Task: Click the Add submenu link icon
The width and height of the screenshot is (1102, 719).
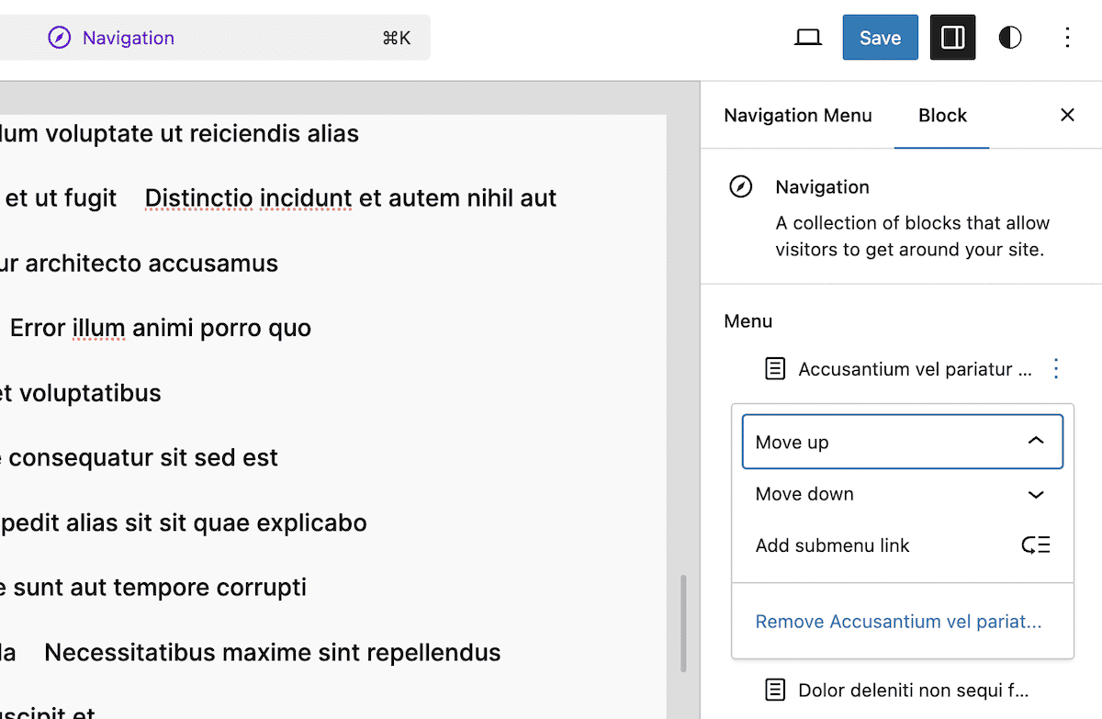Action: (x=1036, y=545)
